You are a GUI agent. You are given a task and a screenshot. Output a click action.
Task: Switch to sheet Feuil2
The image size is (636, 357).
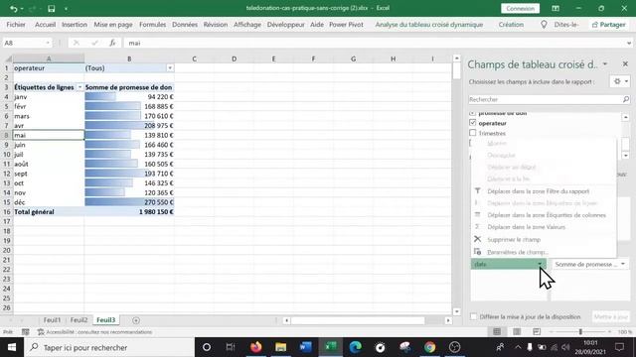79,320
